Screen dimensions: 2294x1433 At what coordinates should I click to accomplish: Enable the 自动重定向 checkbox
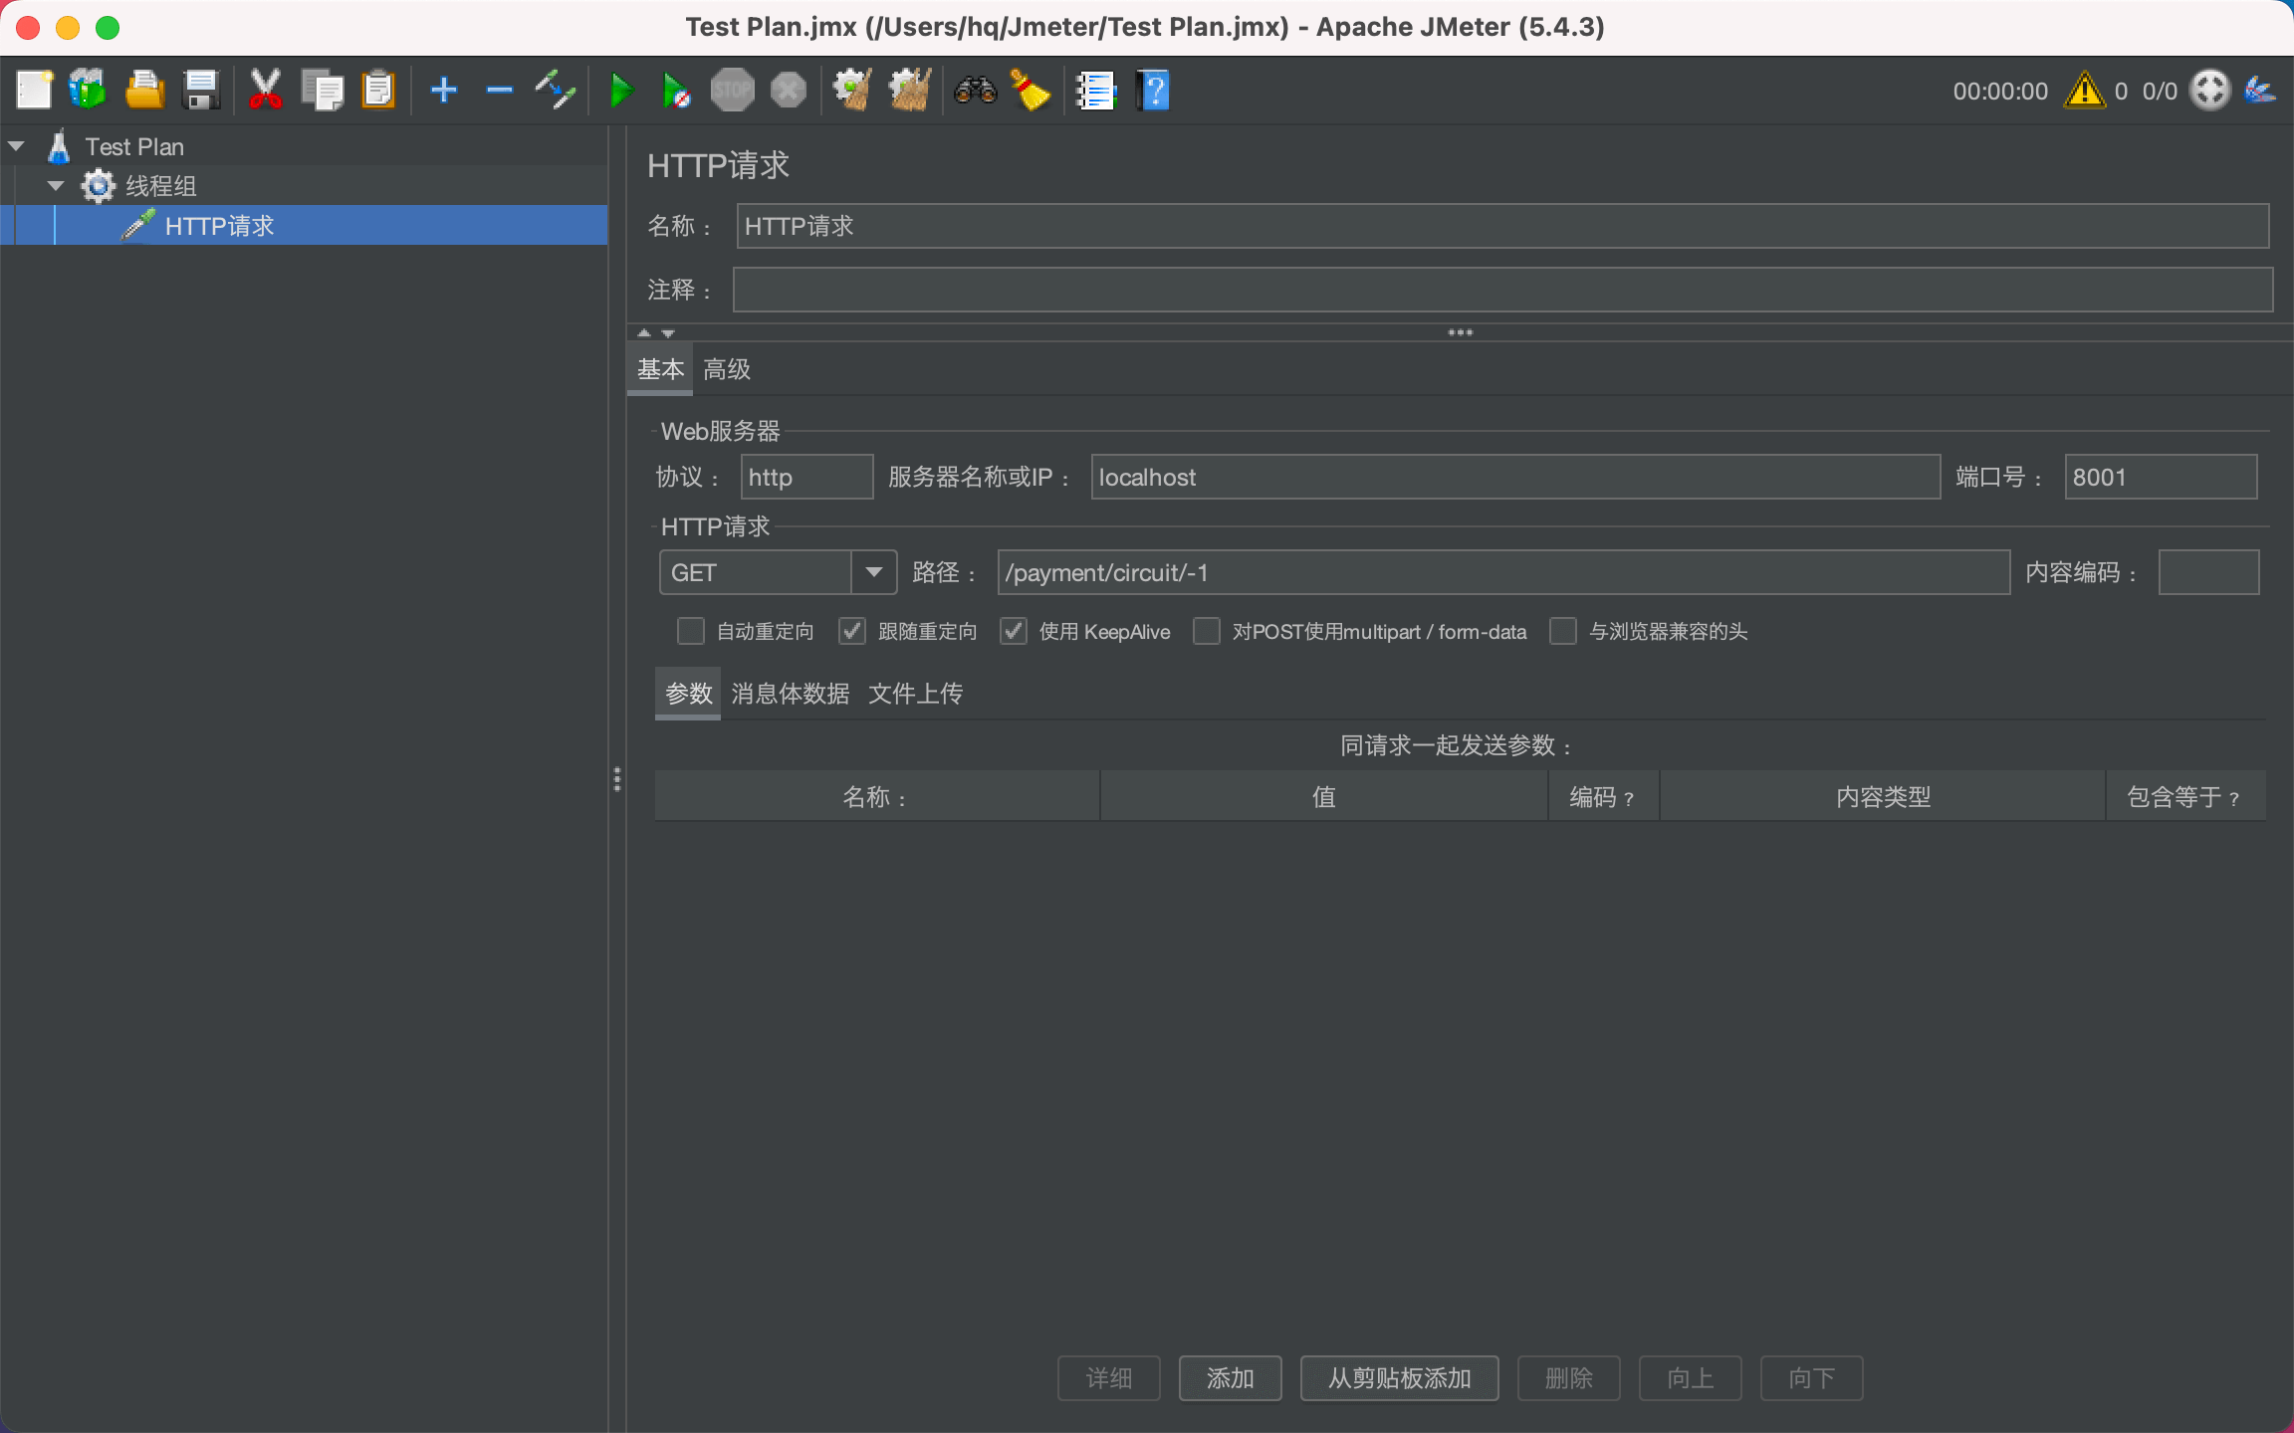click(x=690, y=631)
